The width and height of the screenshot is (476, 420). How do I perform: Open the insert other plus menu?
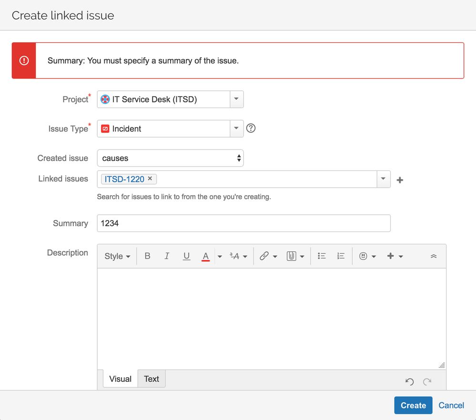click(395, 256)
